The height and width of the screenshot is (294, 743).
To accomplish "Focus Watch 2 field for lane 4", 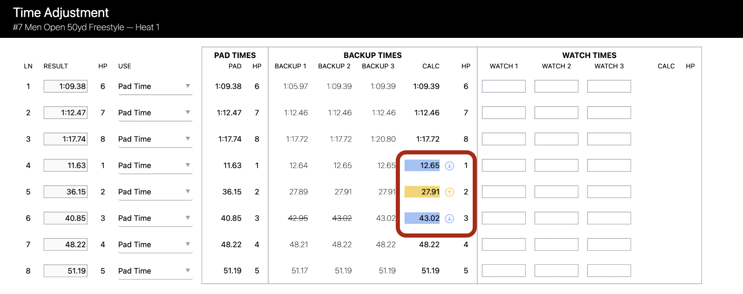I will click(x=556, y=166).
